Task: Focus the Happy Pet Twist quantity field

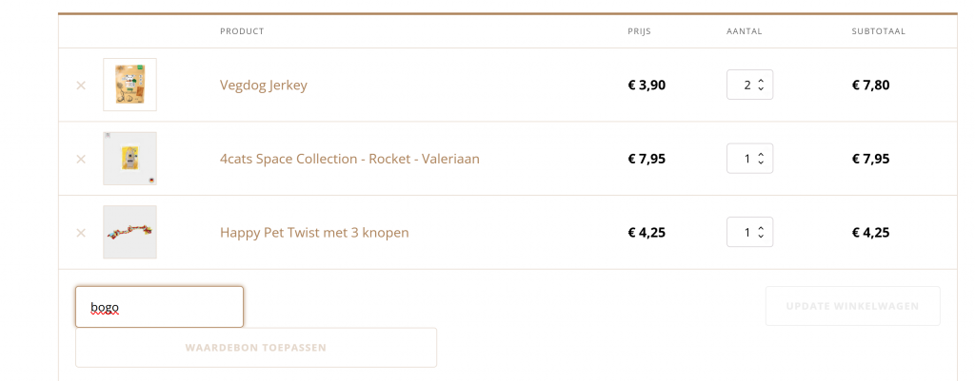Action: point(750,232)
